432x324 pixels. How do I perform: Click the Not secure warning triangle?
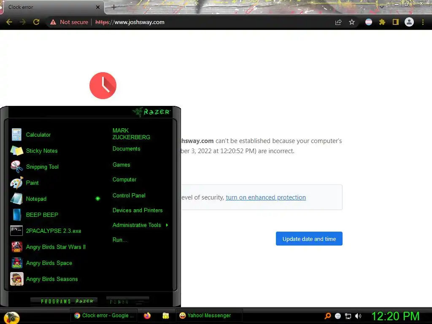pos(53,22)
